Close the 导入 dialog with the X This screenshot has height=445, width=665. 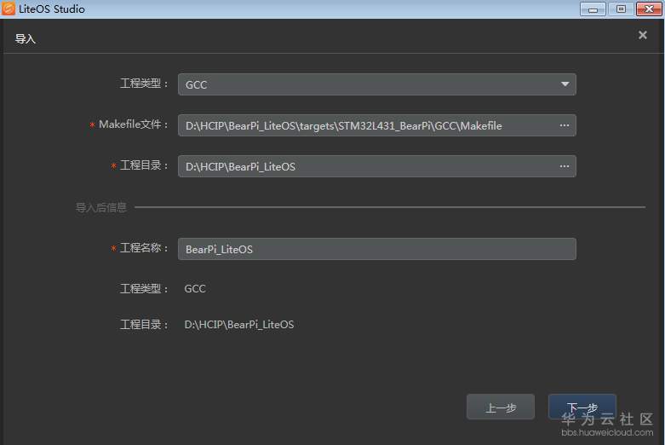643,35
